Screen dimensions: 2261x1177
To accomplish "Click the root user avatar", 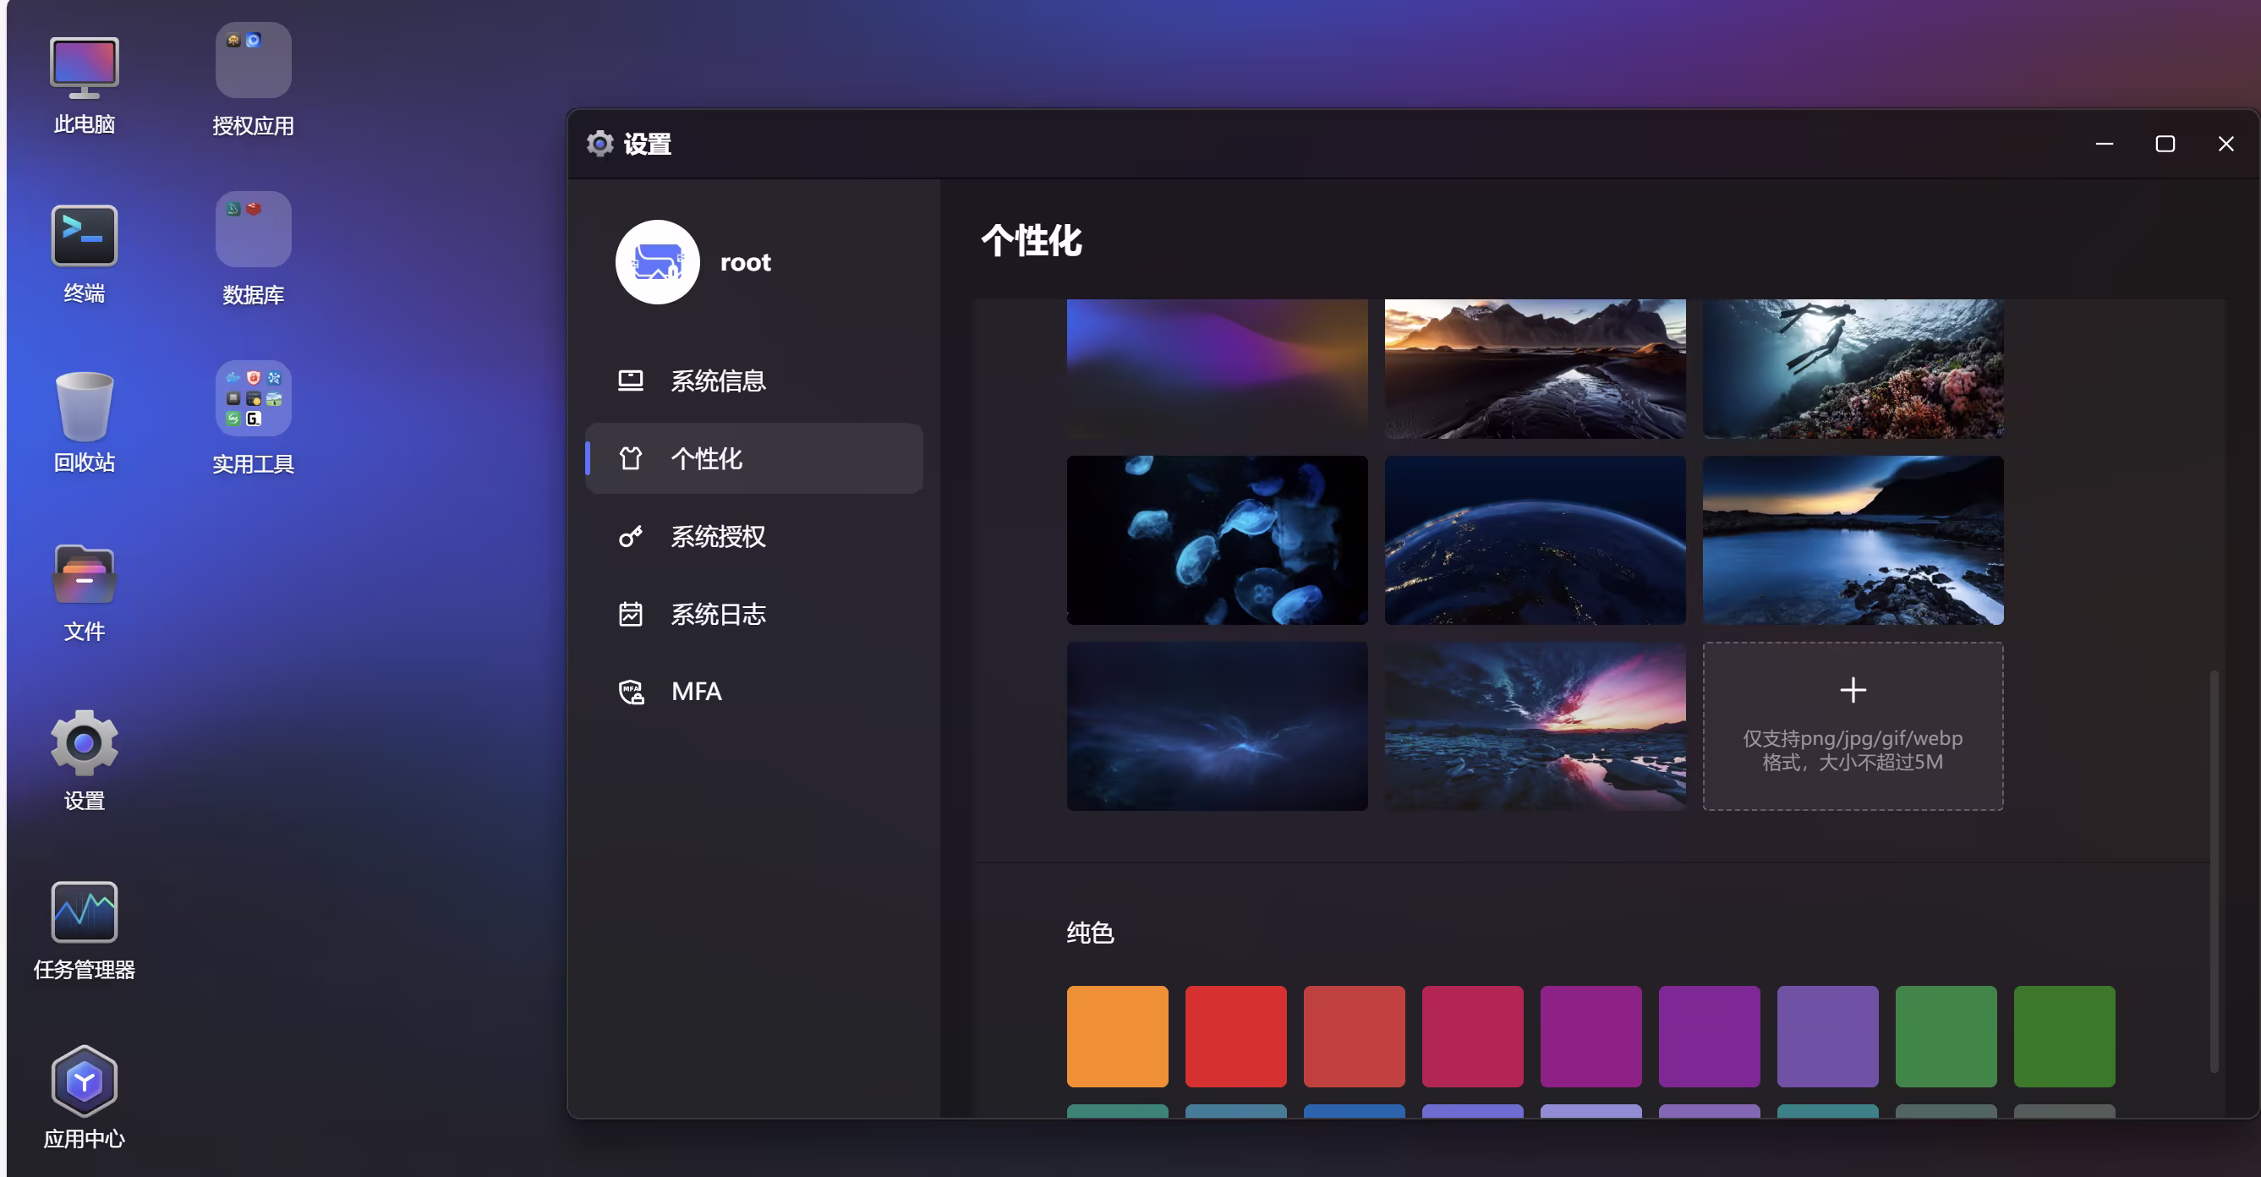I will pos(657,262).
